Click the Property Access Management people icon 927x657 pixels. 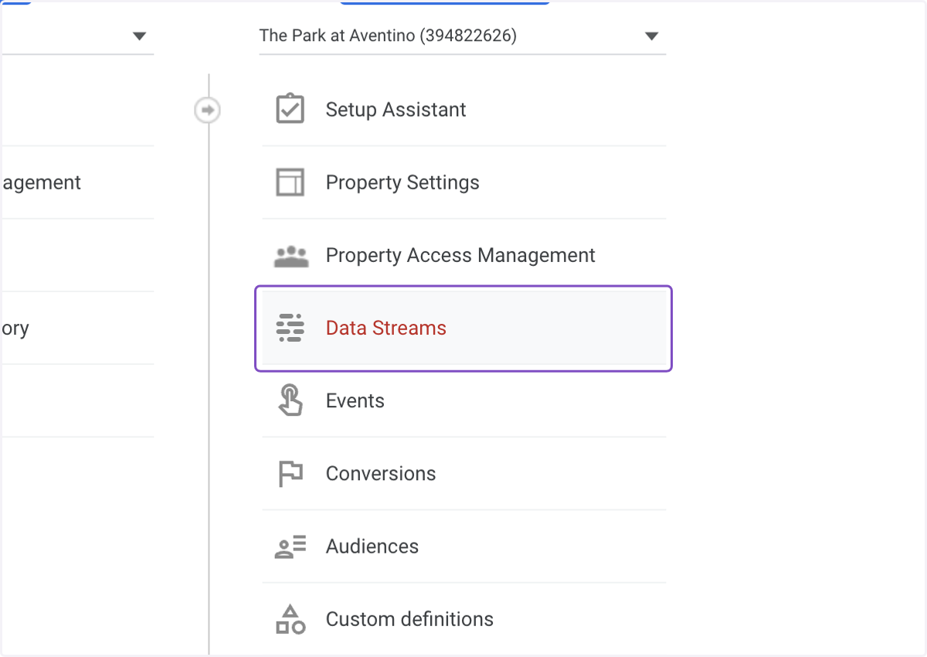(x=291, y=256)
